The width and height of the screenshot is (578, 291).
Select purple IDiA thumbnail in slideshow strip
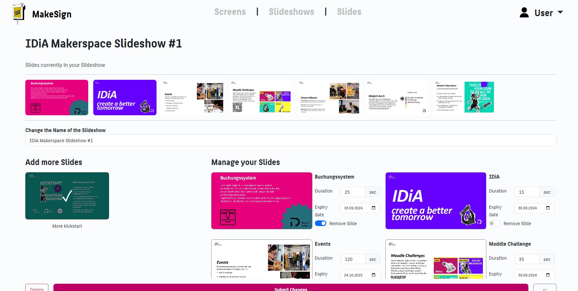[x=125, y=98]
